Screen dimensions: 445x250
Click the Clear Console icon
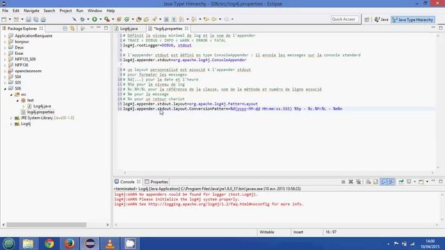(x=368, y=182)
